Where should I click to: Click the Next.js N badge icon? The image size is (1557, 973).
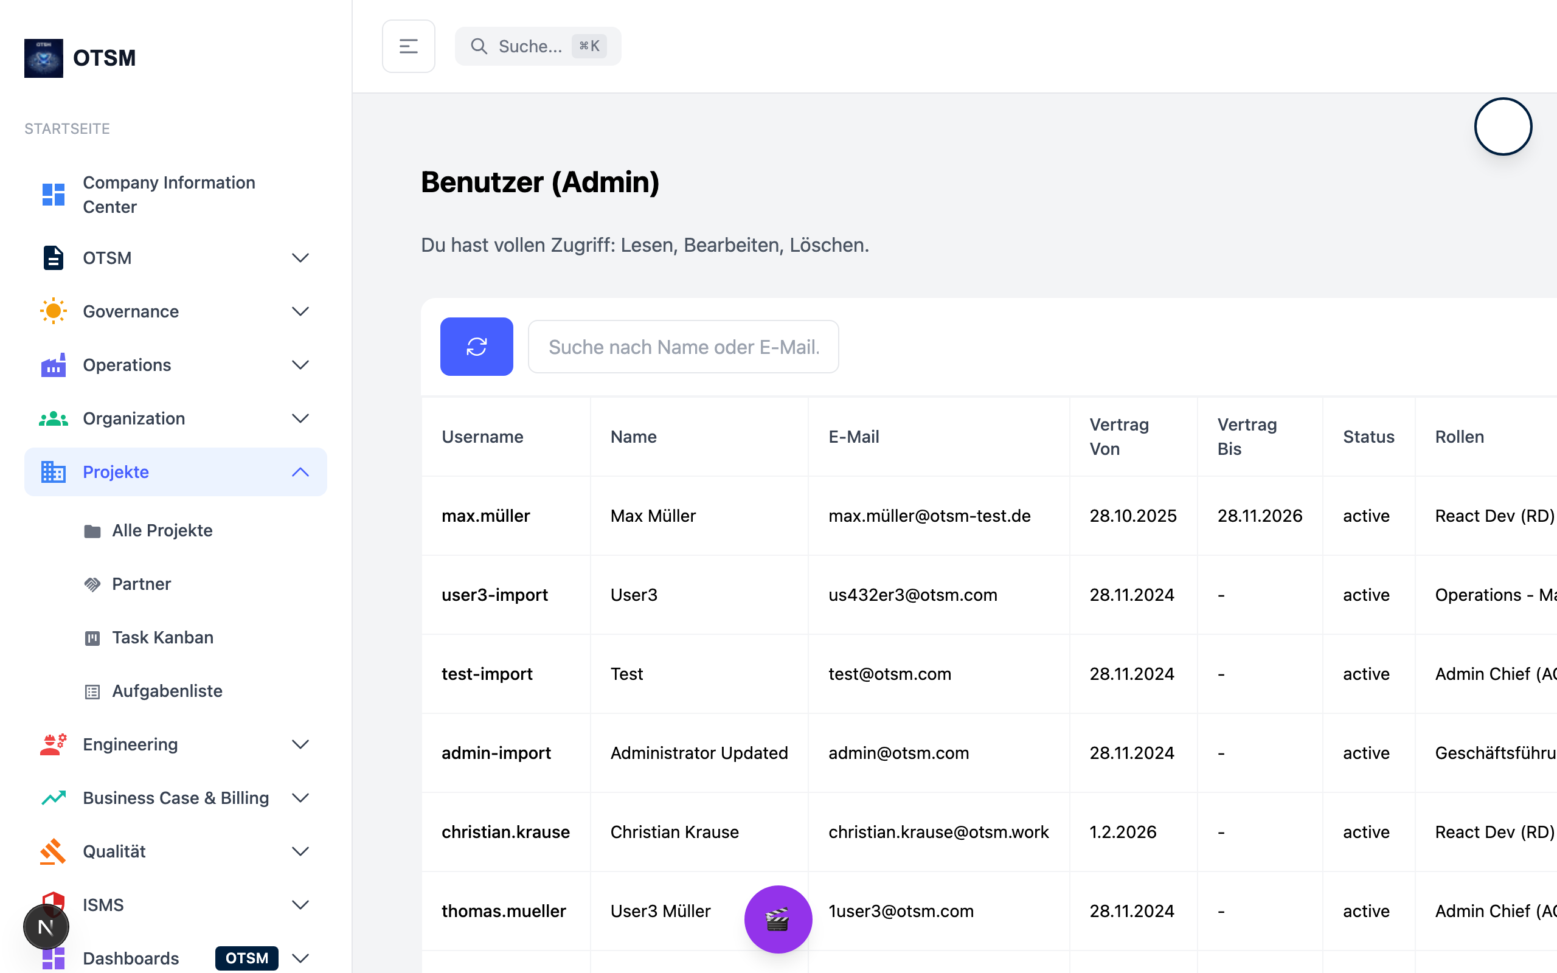click(x=46, y=927)
